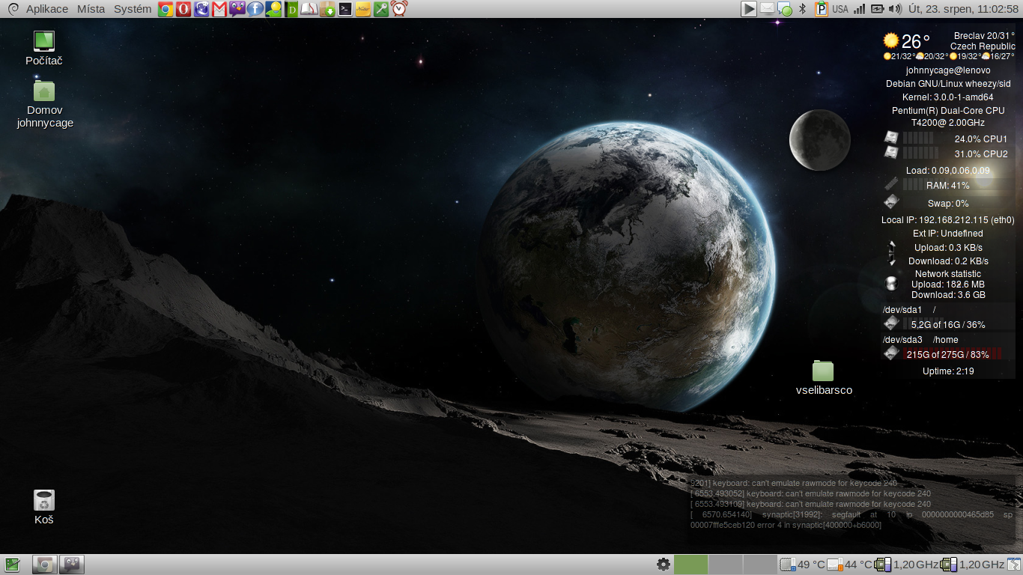Click the Local IP 192.168.212.115 line
Screen dimensions: 1023x575
coord(948,220)
